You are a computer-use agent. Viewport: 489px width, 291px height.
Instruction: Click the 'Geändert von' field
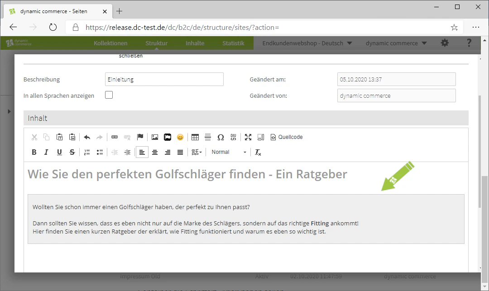(396, 95)
